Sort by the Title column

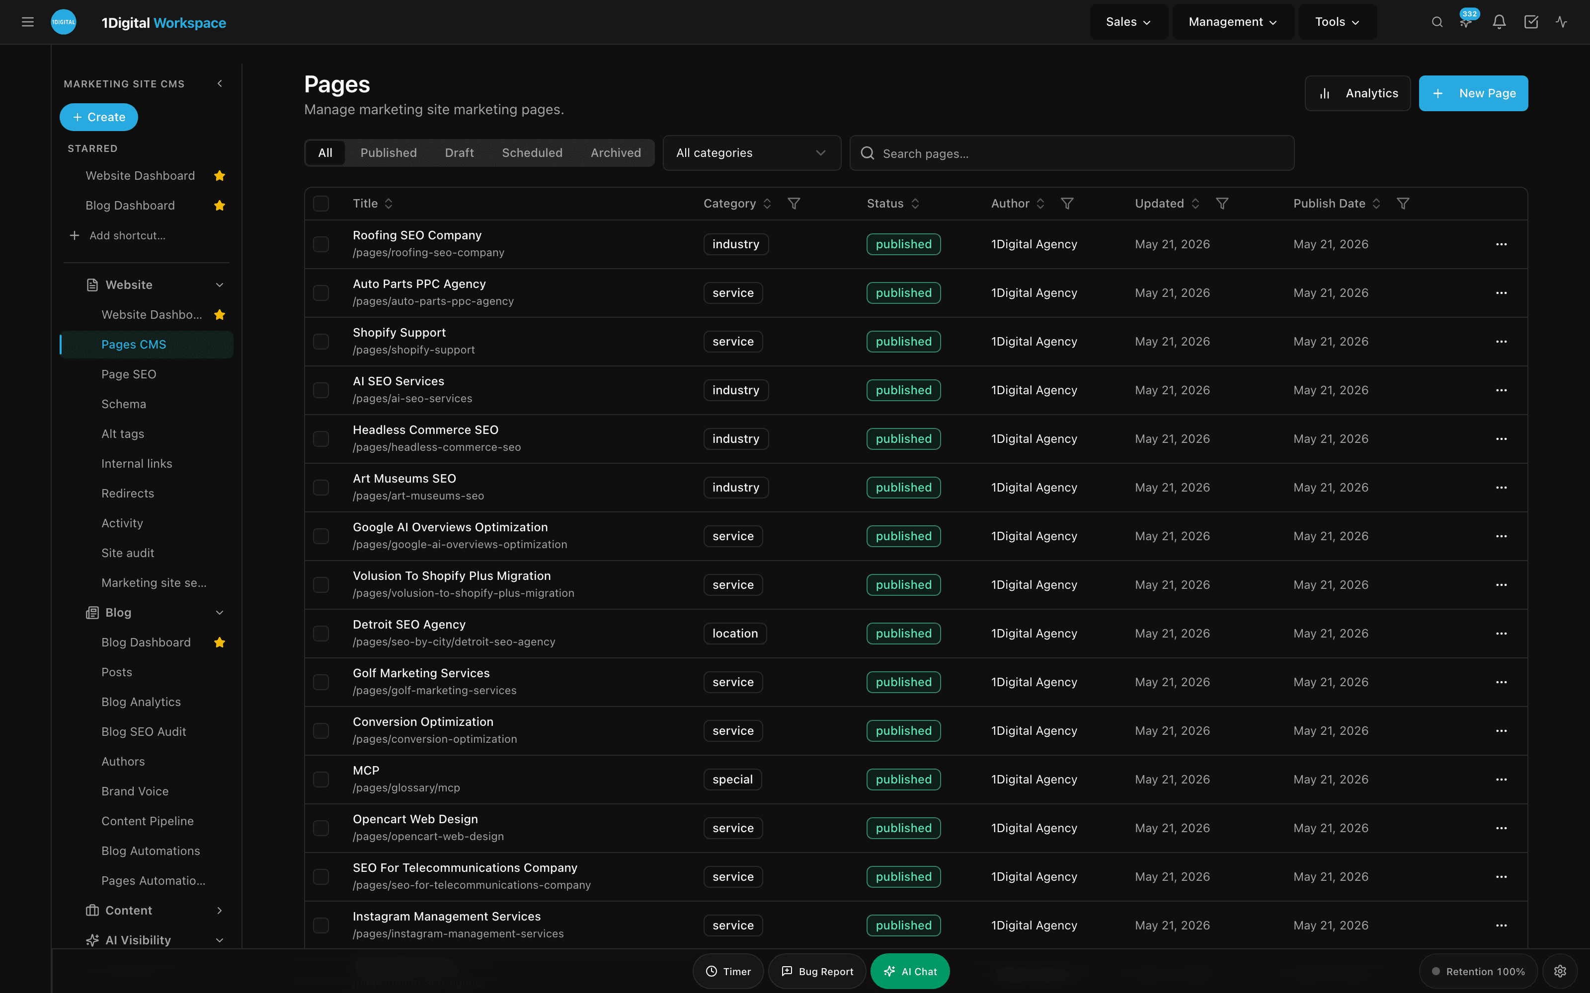point(373,204)
